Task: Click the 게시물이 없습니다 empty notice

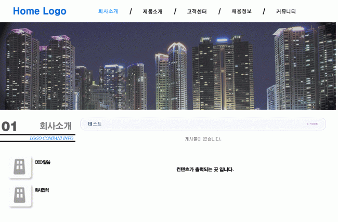Action: [x=203, y=139]
